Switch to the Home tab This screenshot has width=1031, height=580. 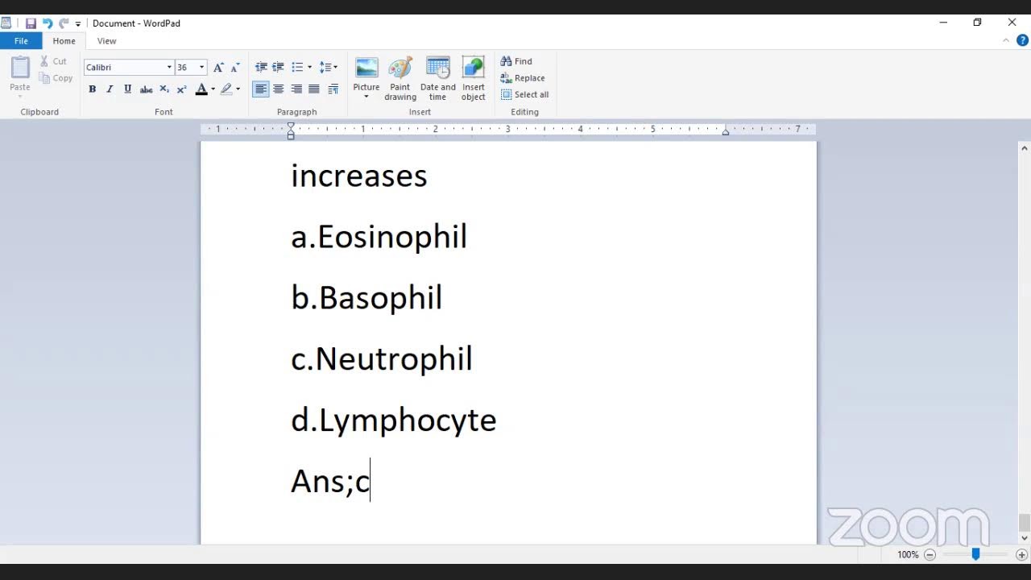(64, 41)
